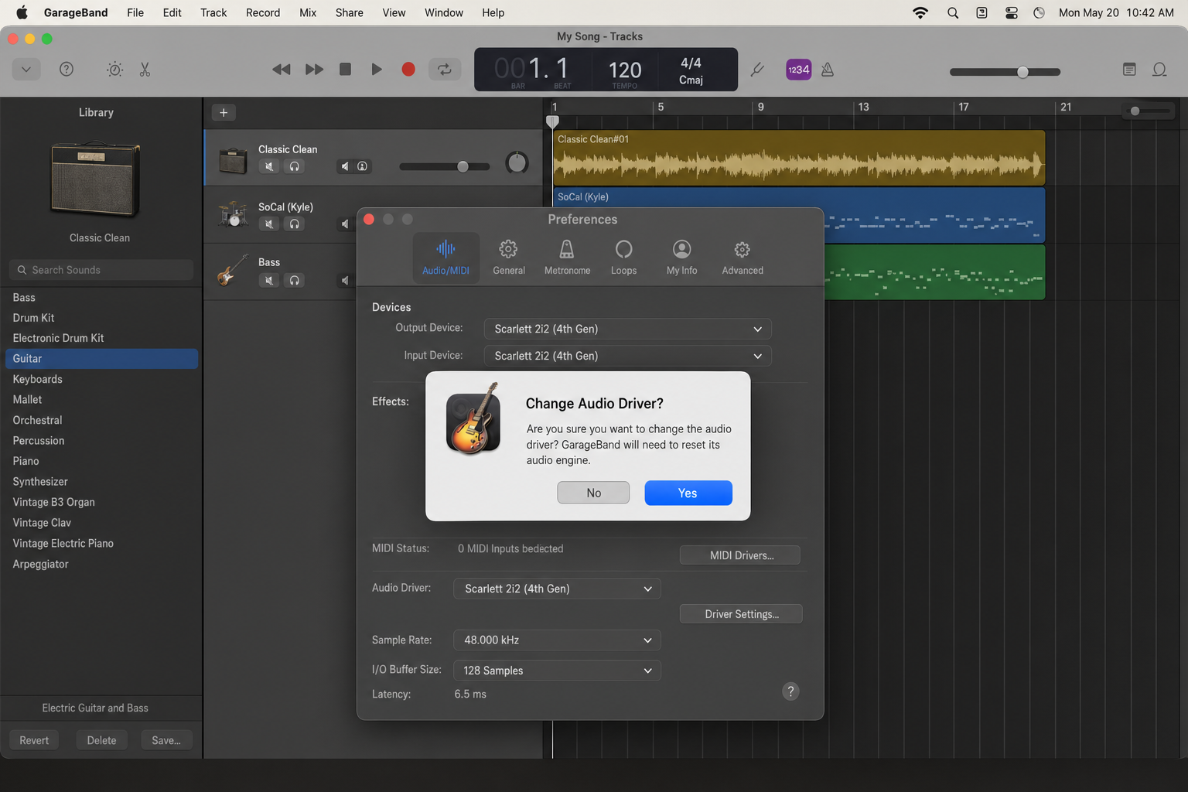Viewport: 1188px width, 792px height.
Task: Open the Library toggle dropdown button
Action: click(26, 70)
